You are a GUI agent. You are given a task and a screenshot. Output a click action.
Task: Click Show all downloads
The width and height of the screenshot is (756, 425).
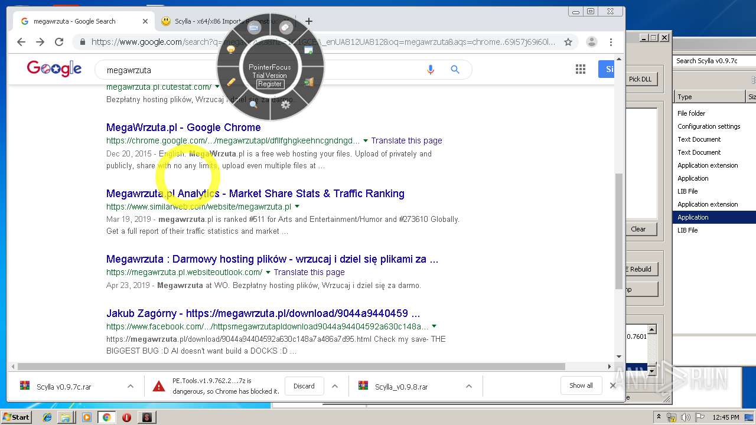point(581,385)
